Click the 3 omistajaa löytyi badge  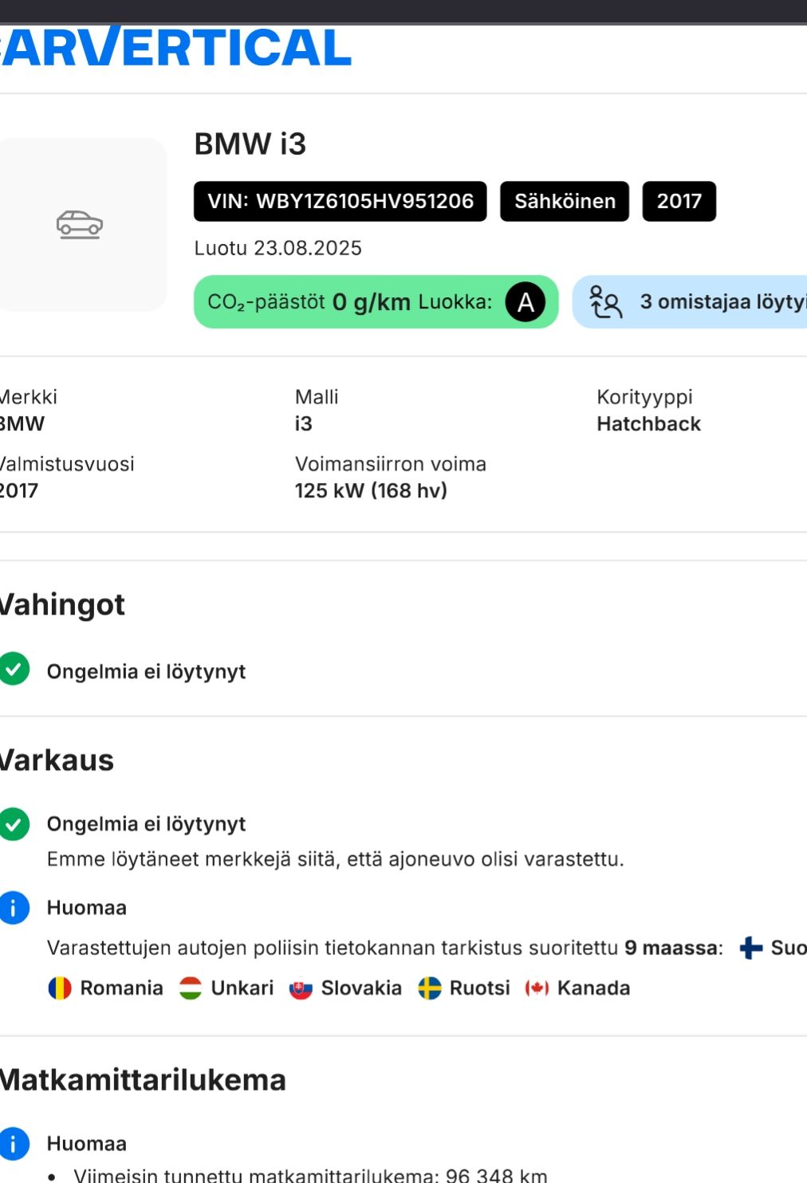point(690,302)
